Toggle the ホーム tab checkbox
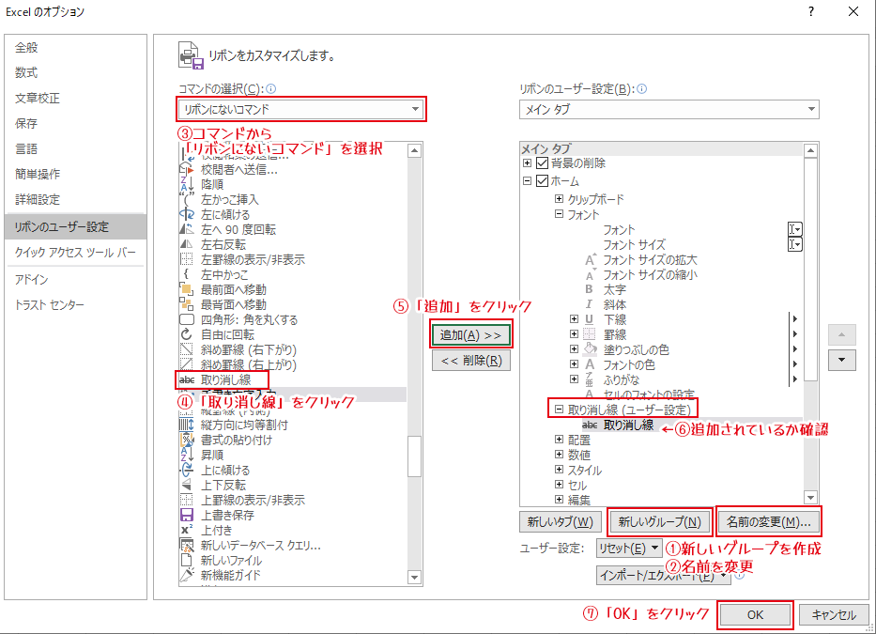Viewport: 876px width, 634px height. coord(542,181)
